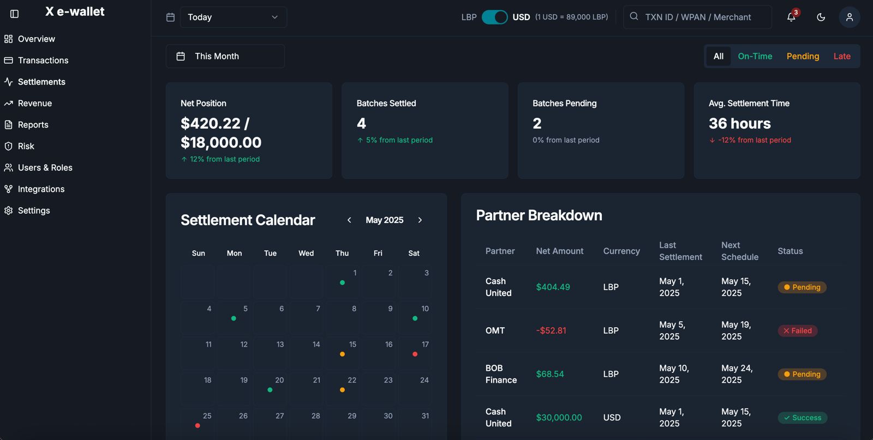Open the This Month period picker

point(225,56)
